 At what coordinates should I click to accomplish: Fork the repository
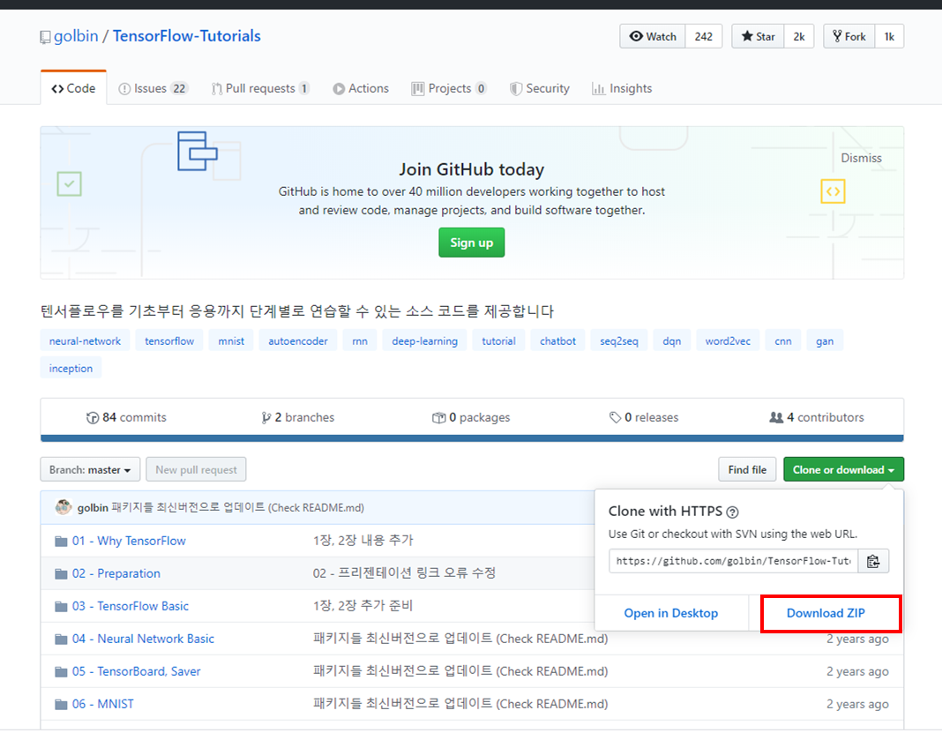849,37
